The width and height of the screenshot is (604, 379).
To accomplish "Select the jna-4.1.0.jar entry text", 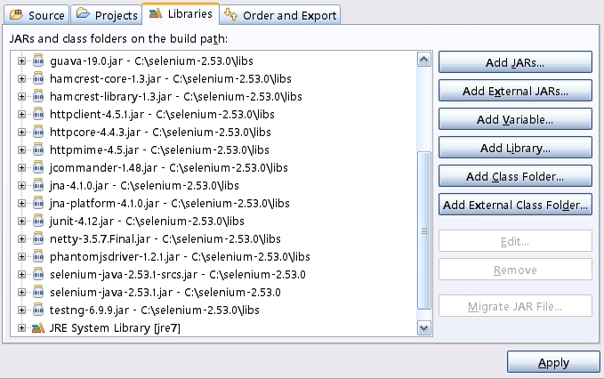I will pos(144,185).
